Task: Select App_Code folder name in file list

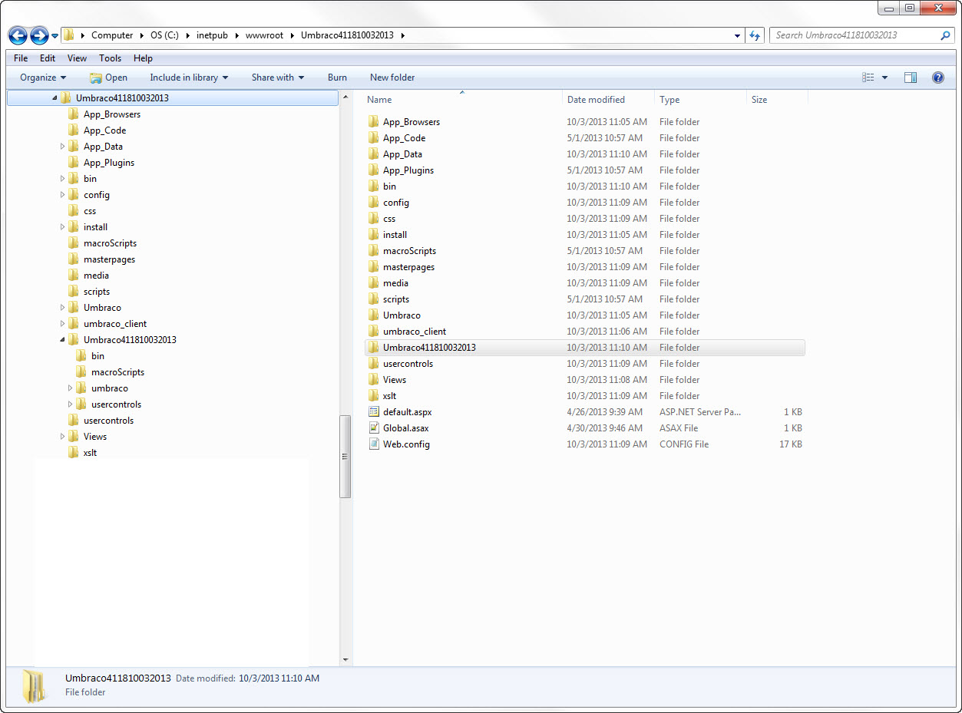Action: click(404, 138)
